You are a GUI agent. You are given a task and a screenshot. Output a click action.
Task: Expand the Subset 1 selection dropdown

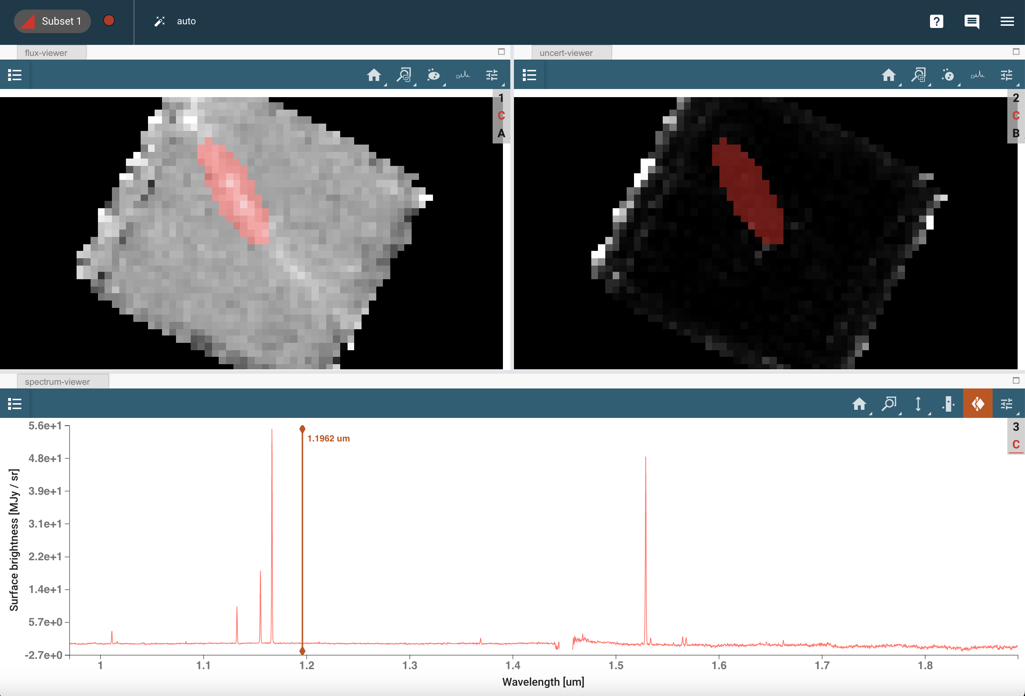[x=52, y=21]
